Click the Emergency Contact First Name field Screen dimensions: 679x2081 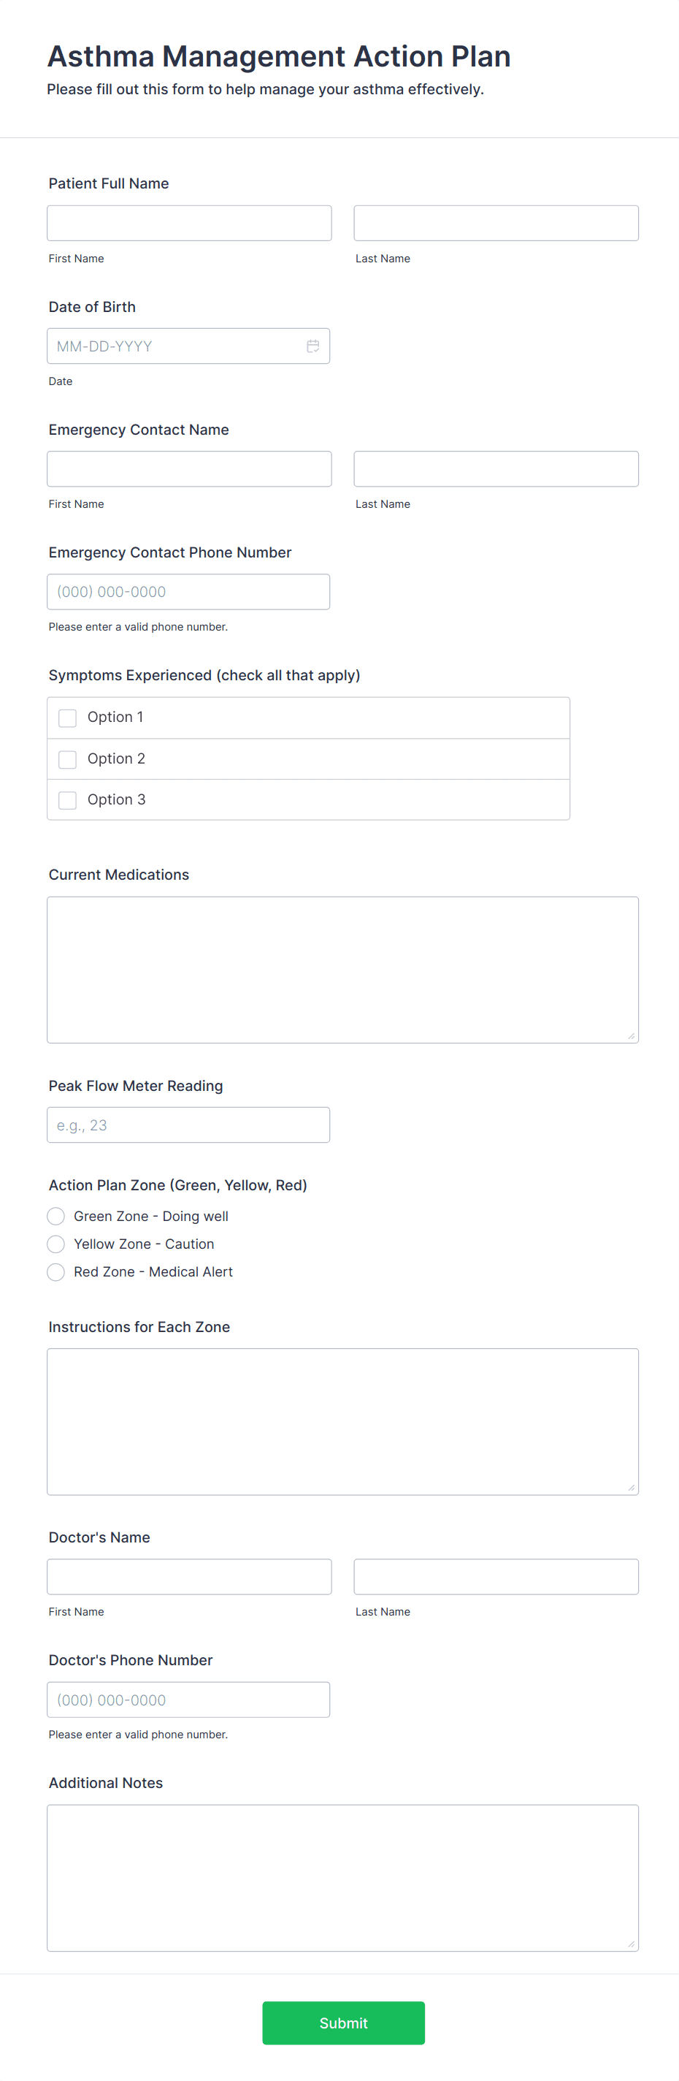pos(189,468)
